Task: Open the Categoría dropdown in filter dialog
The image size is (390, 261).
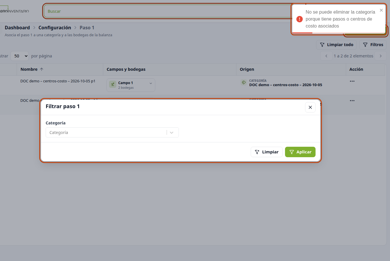Action: coord(112,133)
